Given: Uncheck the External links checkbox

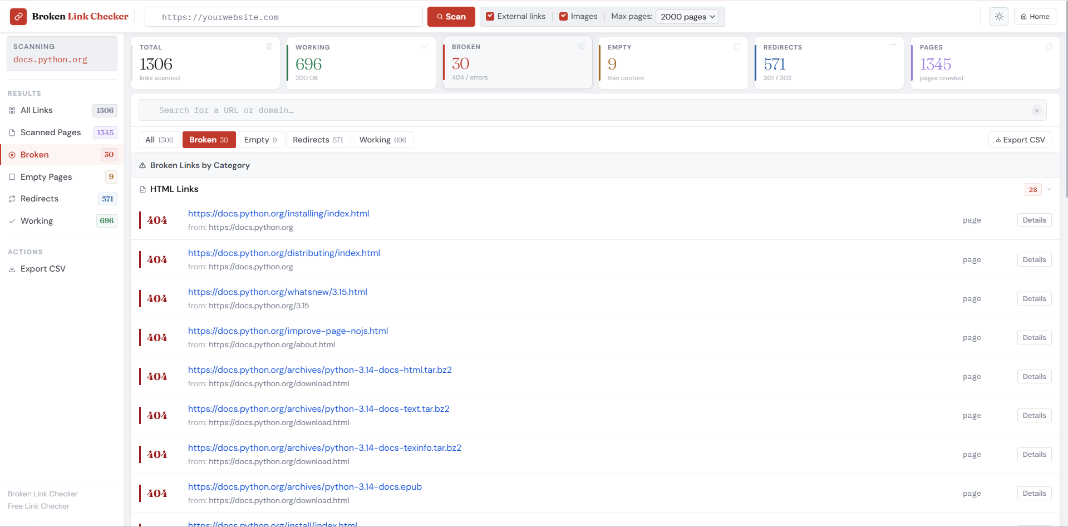Looking at the screenshot, I should coord(489,16).
